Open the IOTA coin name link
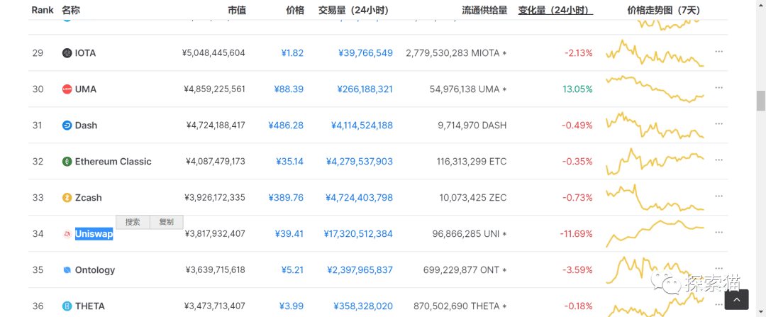The height and width of the screenshot is (317, 766). [86, 53]
